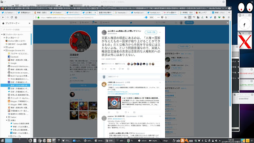254x143 pixels.
Task: Play the embedded YouTube video in the reply
Action: [114, 102]
